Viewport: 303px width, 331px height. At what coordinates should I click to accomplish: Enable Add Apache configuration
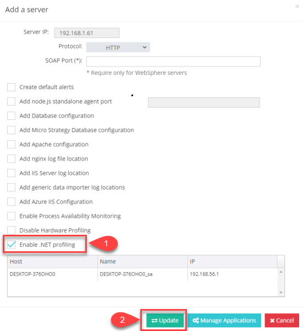[x=11, y=145]
